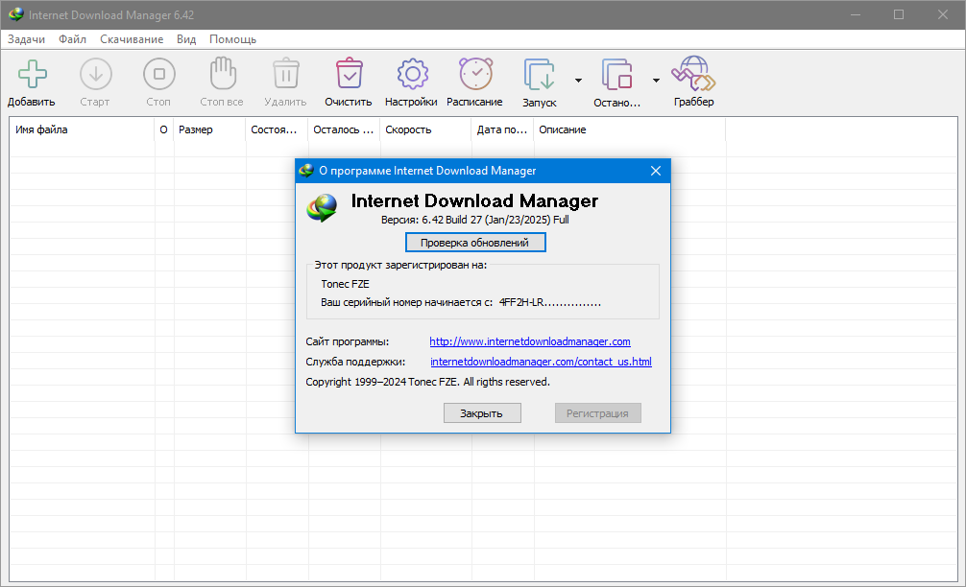
Task: Click the Закрыть button in dialog
Action: 481,413
